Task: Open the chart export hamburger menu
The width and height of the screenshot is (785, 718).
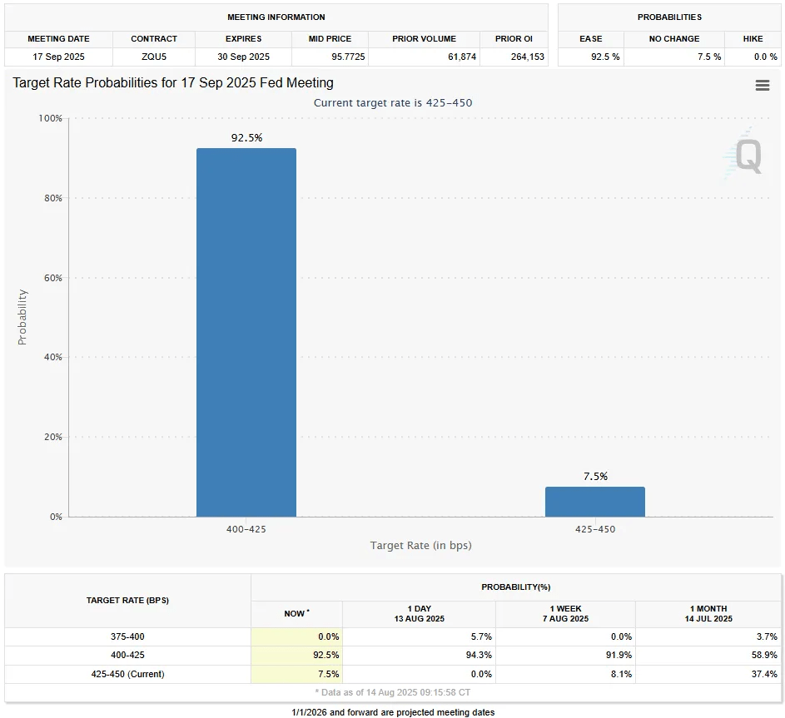Action: tap(762, 85)
